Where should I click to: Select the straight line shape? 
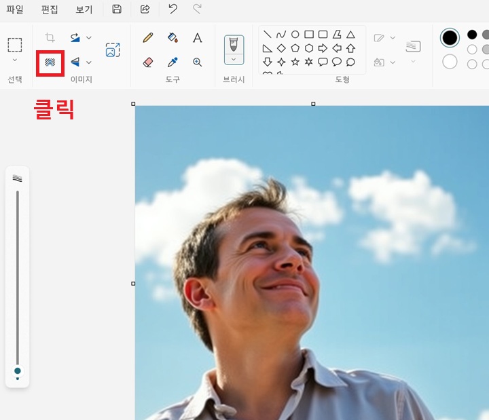[x=268, y=35]
